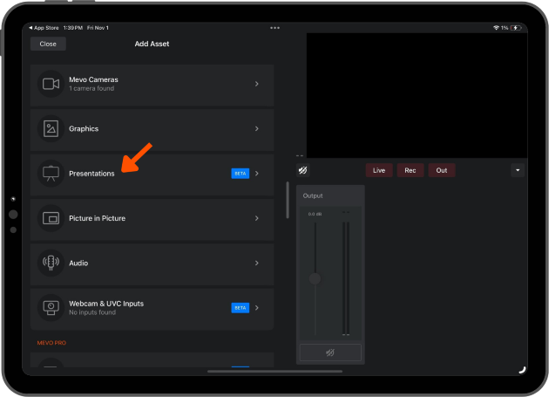Click the Output volume fader knob
The width and height of the screenshot is (549, 397).
[315, 279]
